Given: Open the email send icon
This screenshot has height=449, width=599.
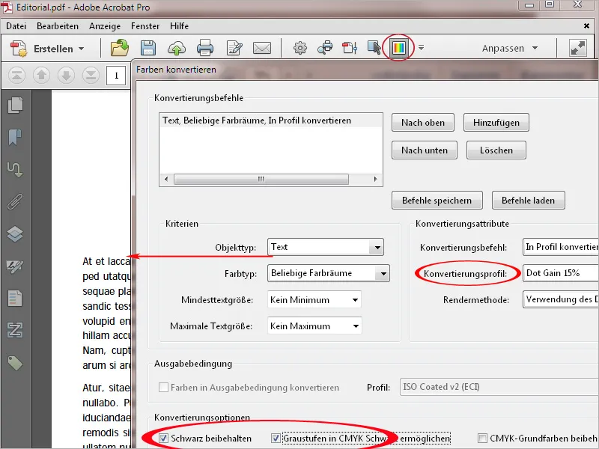Looking at the screenshot, I should (262, 47).
